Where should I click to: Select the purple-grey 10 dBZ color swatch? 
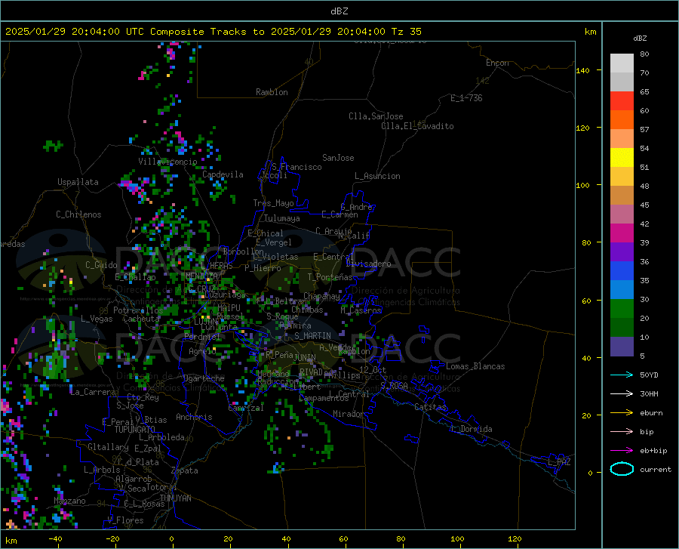[622, 346]
